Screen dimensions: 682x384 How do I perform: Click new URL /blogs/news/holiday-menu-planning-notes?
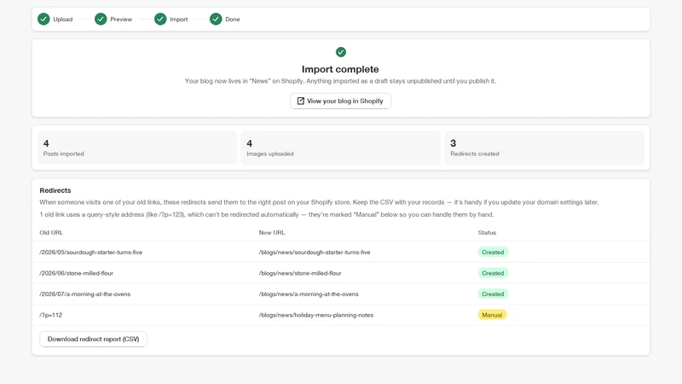click(316, 315)
